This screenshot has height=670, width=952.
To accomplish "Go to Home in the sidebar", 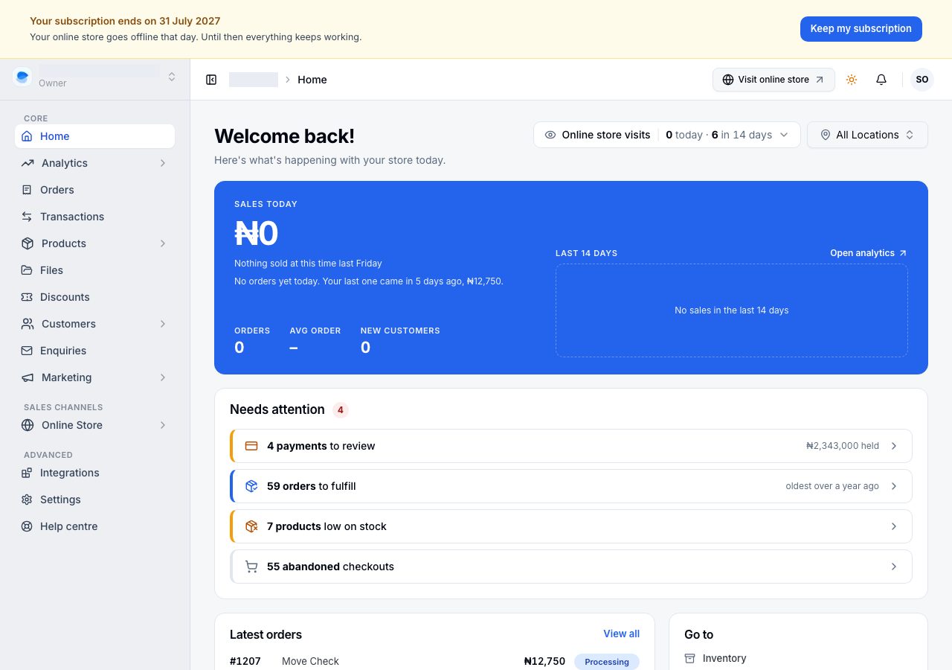I will pyautogui.click(x=94, y=136).
